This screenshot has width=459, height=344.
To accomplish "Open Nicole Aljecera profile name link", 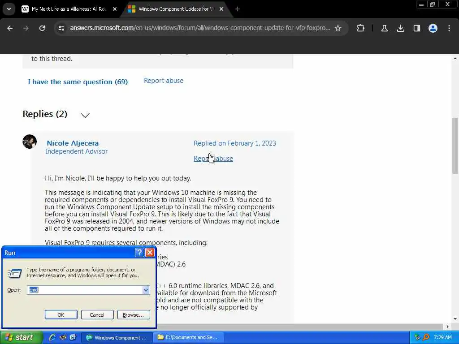I will [73, 143].
